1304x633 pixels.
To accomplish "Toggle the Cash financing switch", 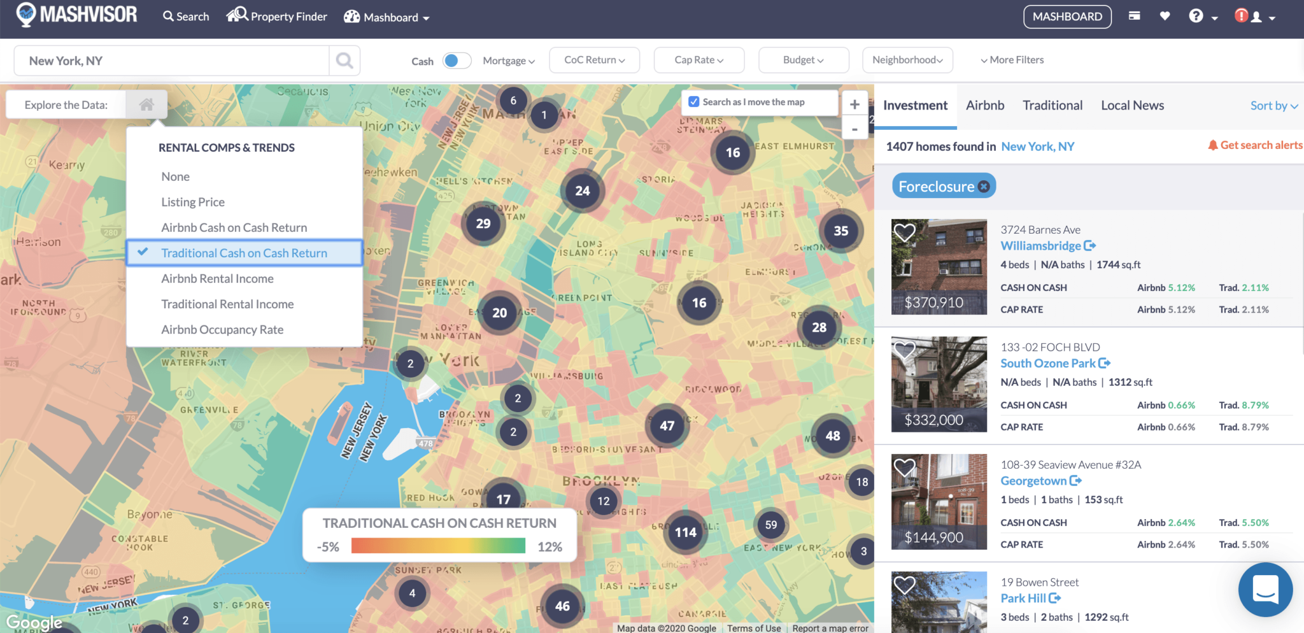I will (457, 60).
